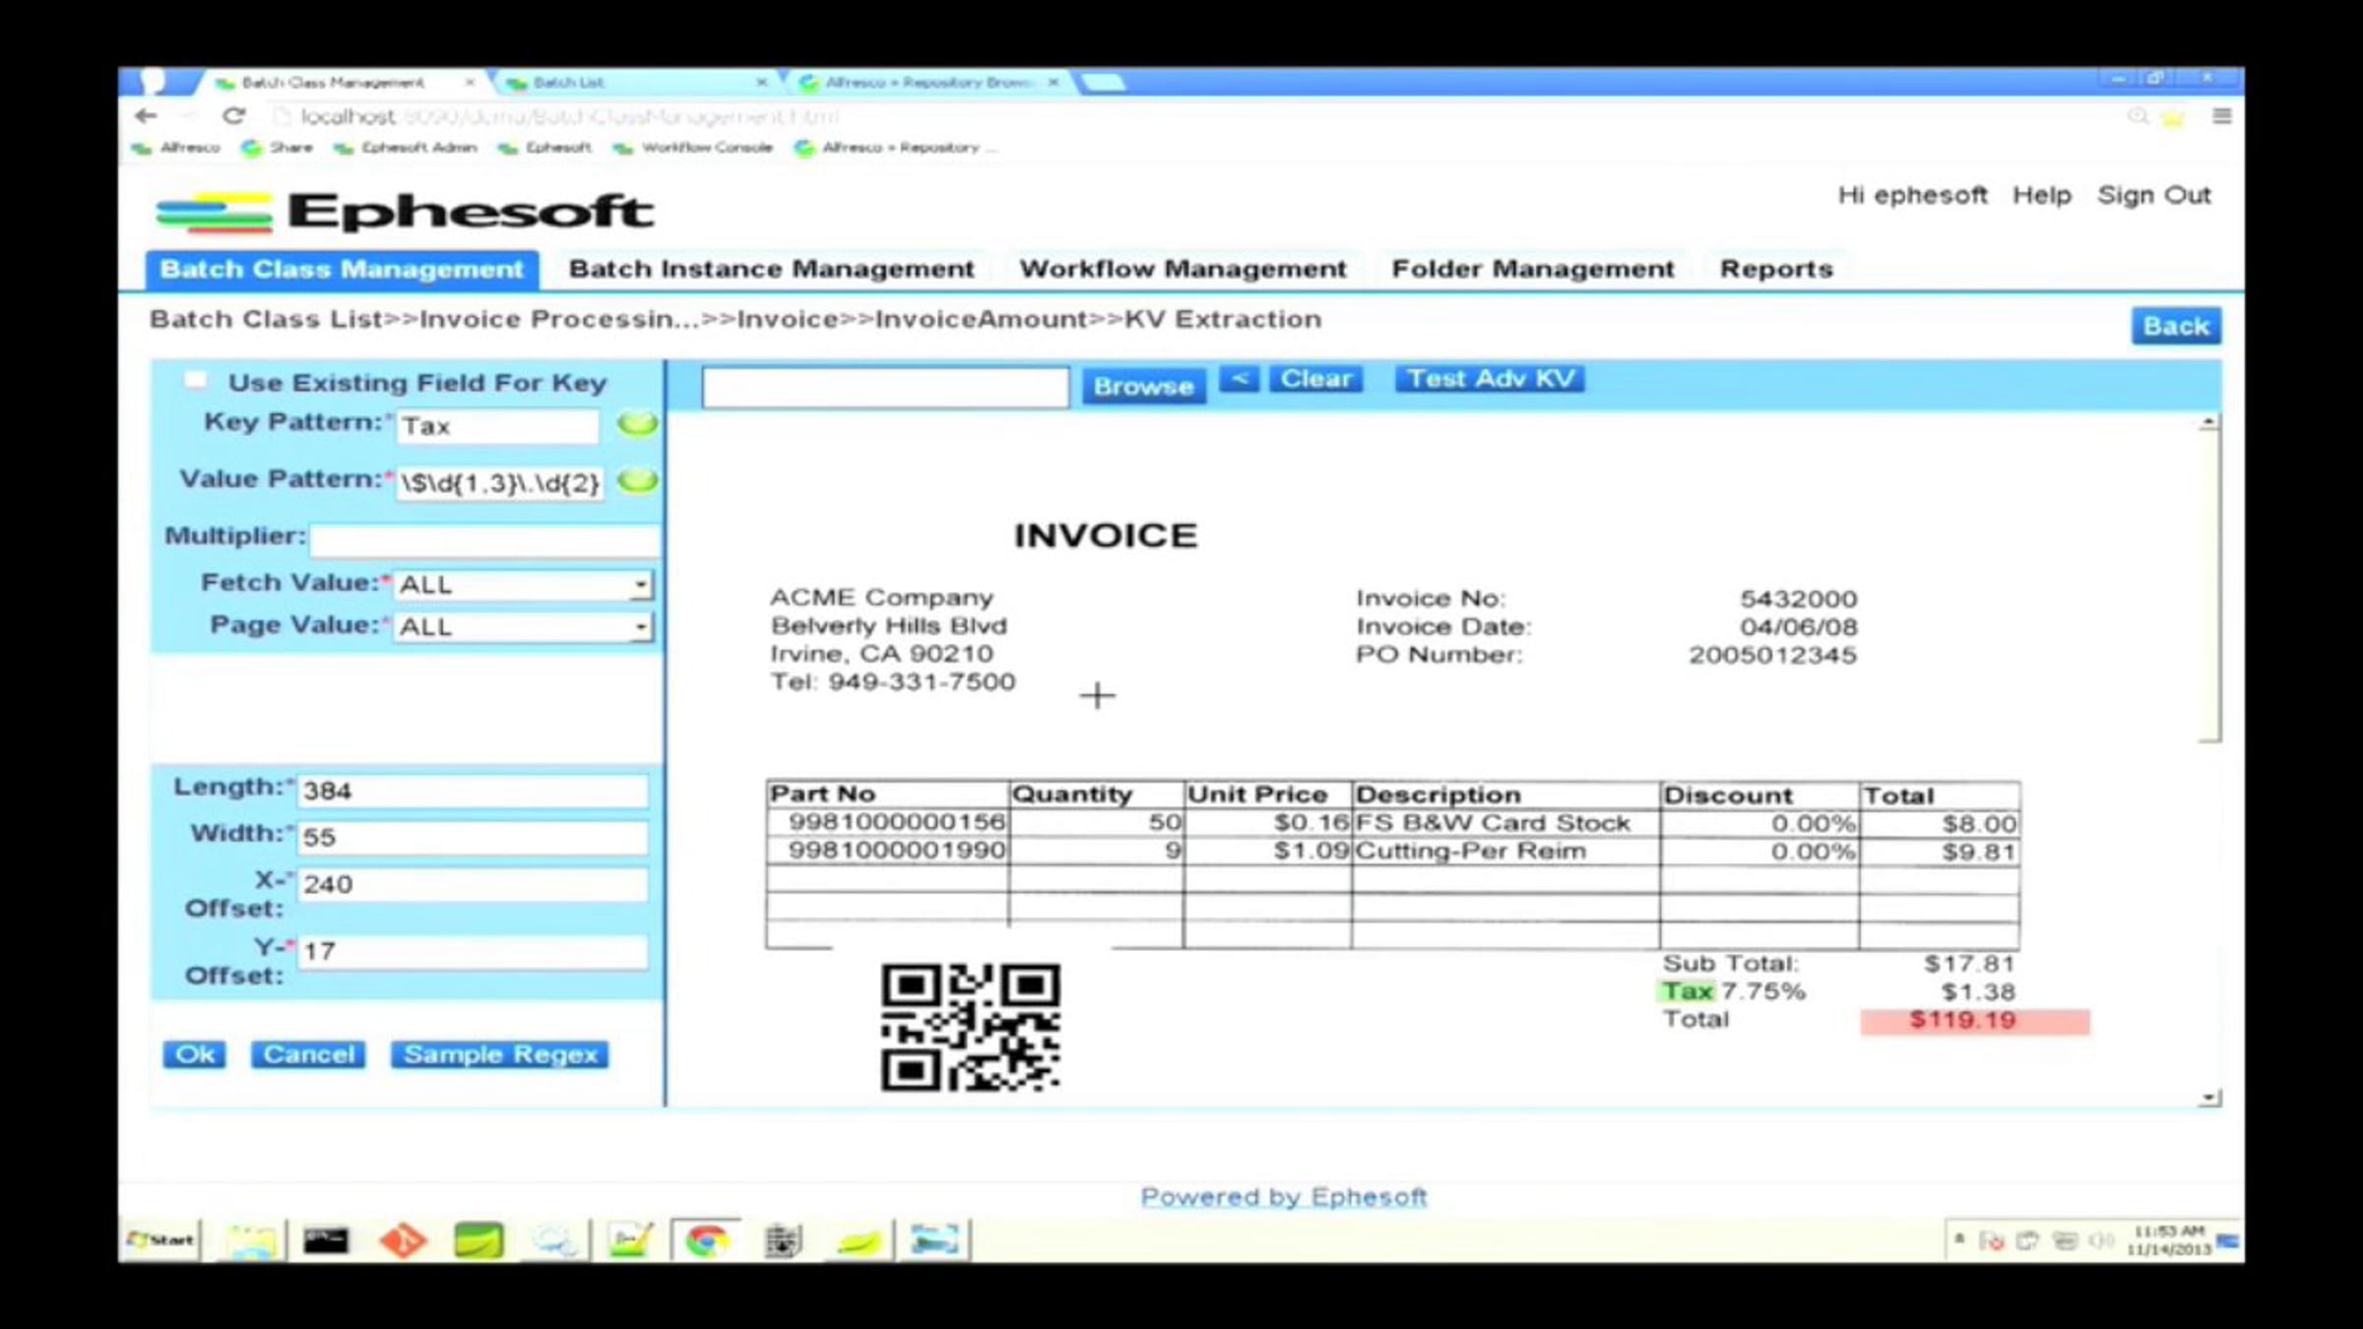This screenshot has width=2363, height=1329.
Task: Click the Sign Out link
Action: click(2154, 196)
